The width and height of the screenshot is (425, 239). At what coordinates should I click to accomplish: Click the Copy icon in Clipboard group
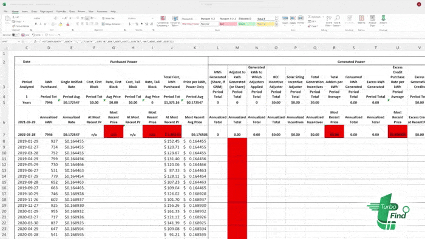[x=14, y=21]
